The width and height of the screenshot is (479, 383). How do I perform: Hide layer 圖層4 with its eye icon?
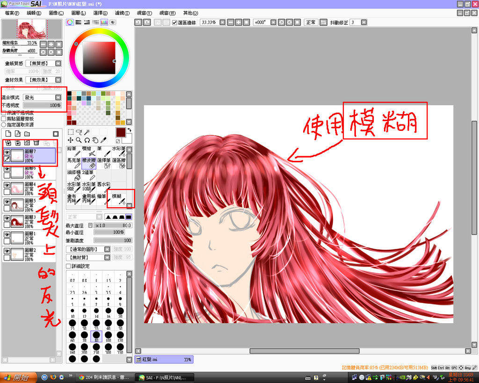(x=7, y=185)
